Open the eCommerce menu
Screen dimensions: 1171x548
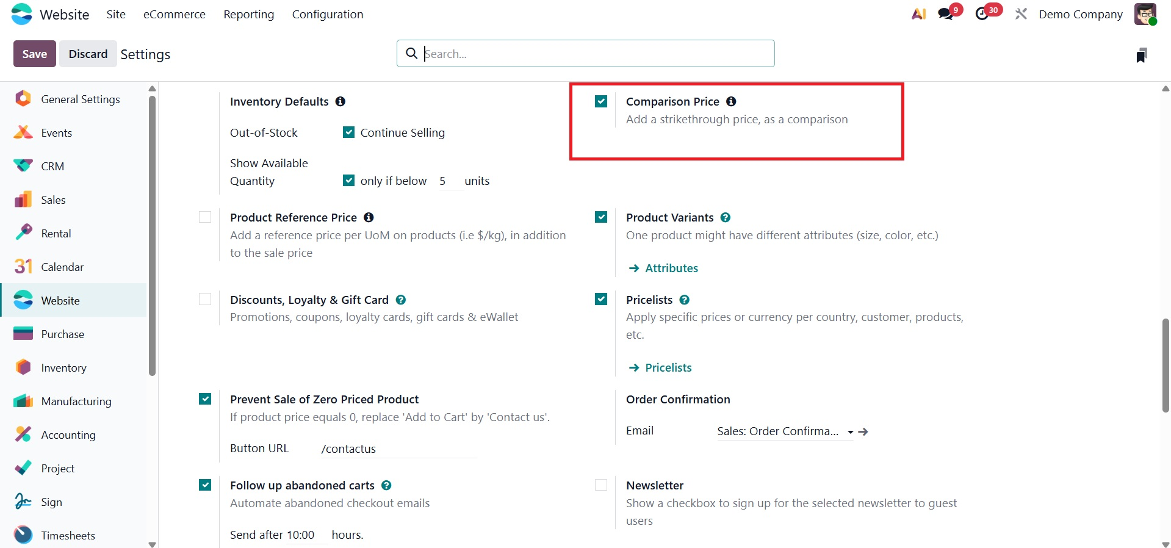pyautogui.click(x=175, y=14)
